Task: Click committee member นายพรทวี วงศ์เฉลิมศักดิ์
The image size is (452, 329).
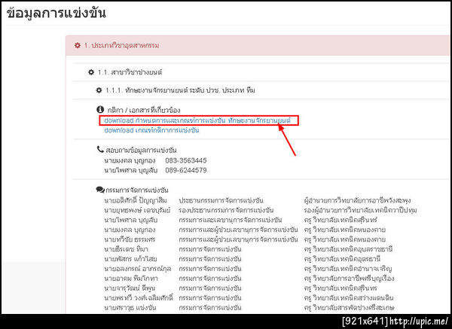Action: (139, 298)
